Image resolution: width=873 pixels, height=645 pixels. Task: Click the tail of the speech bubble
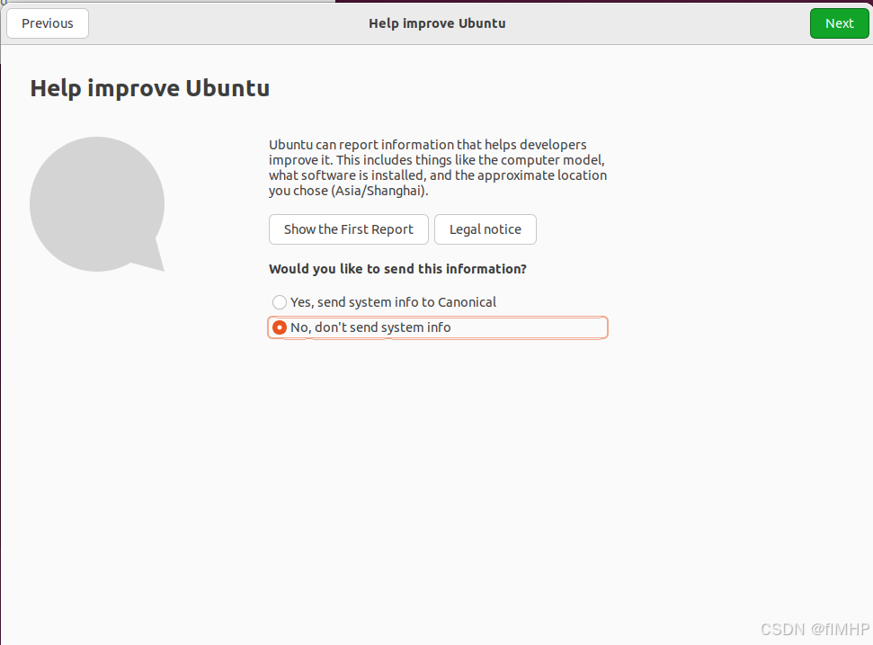click(x=153, y=259)
